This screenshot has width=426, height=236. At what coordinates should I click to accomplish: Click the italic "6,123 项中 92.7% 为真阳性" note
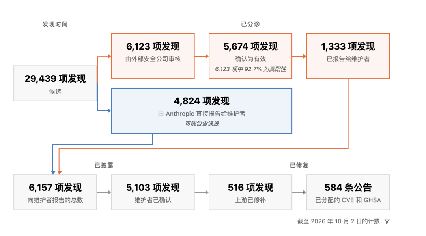click(x=250, y=69)
